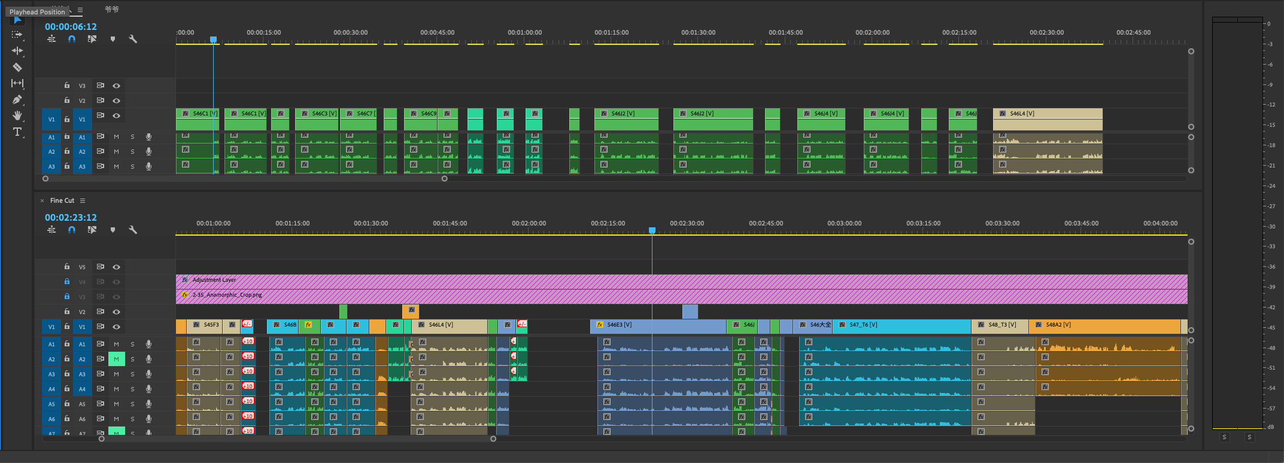1284x463 pixels.
Task: Add a marker in Fine Cut timeline
Action: tap(113, 230)
